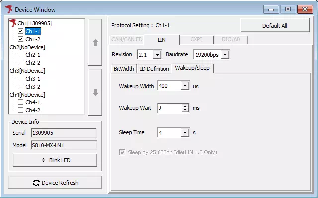Screen dimensions: 318x198
Task: Expand the Wakeup Width combo box
Action: click(x=185, y=86)
